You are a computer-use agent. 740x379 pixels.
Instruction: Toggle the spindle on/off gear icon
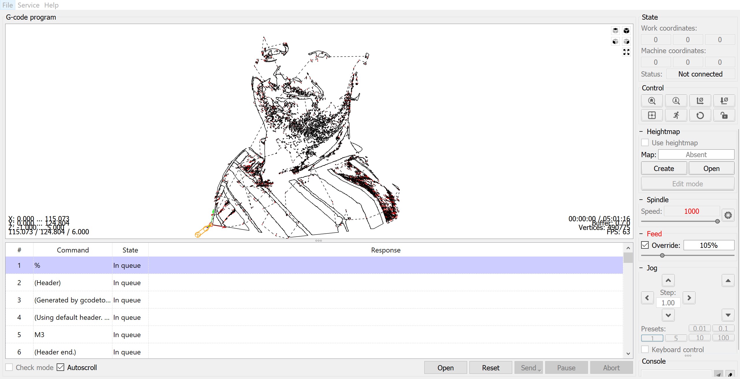(728, 215)
